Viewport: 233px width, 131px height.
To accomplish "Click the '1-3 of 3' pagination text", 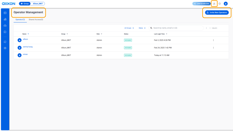I will tap(214, 28).
